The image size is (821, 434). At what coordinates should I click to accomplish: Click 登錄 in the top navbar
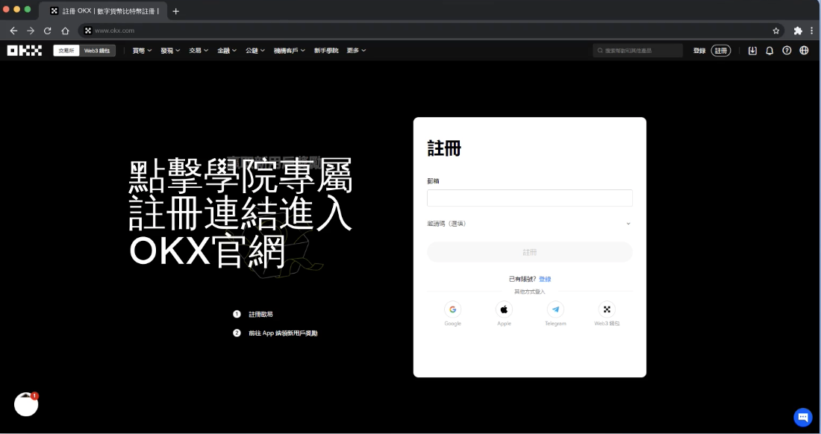pyautogui.click(x=699, y=51)
